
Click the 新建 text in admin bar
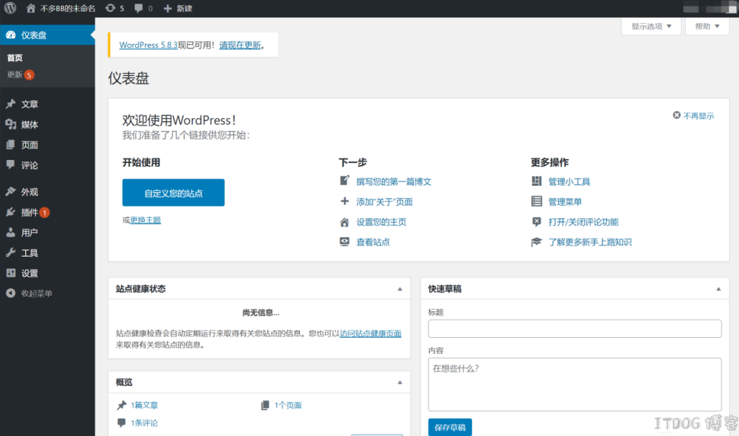point(184,9)
